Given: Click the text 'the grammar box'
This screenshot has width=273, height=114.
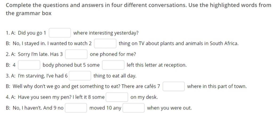Looking at the screenshot, I should [29, 13].
